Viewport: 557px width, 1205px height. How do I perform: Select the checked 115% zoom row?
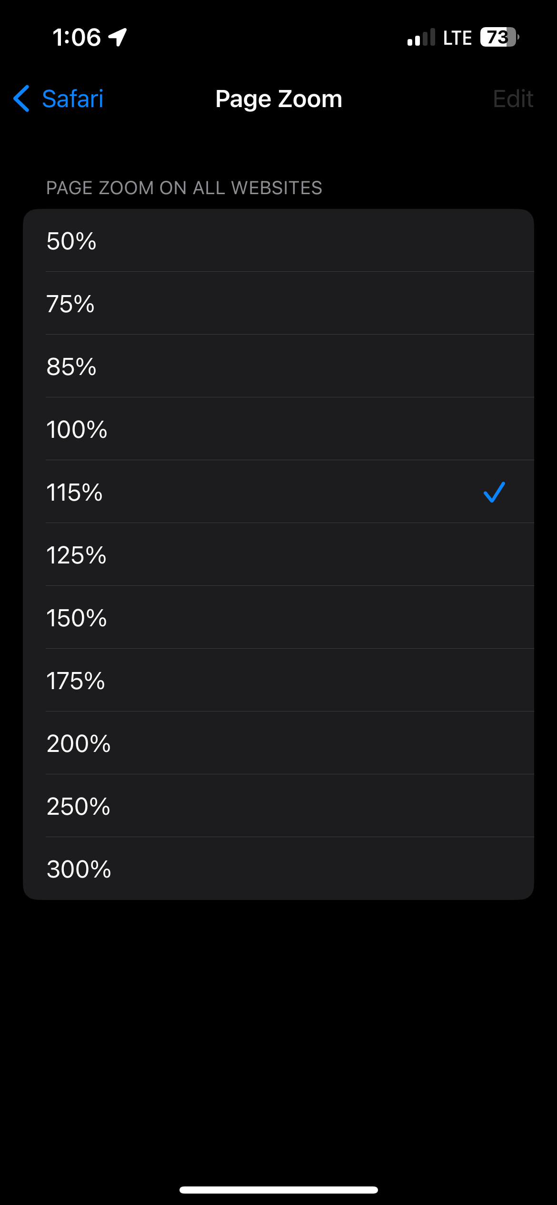point(278,492)
